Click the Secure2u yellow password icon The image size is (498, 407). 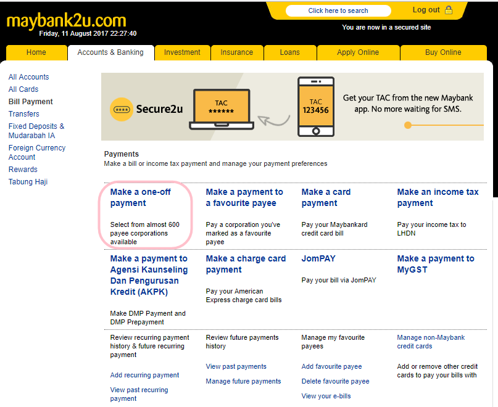click(x=122, y=110)
